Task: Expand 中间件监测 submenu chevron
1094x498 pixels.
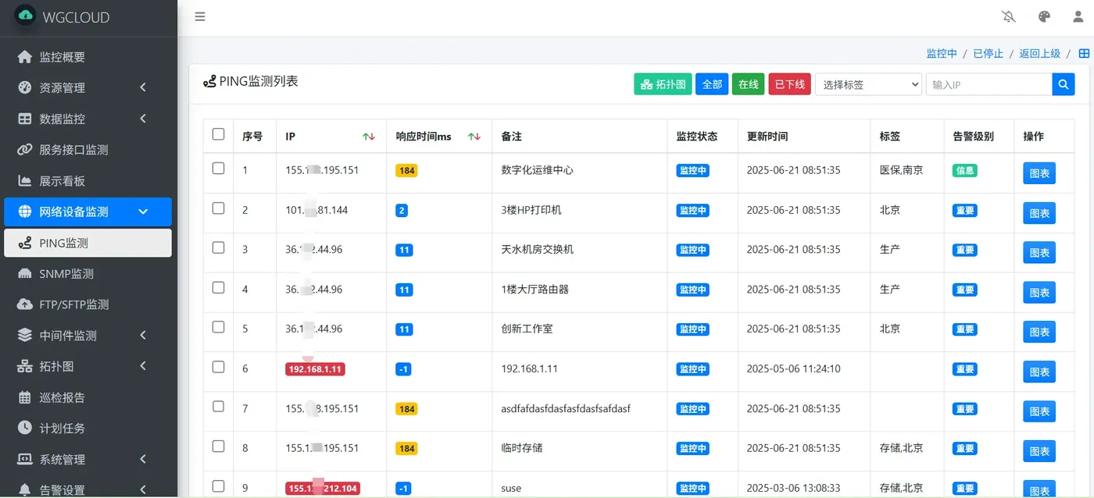Action: (143, 336)
